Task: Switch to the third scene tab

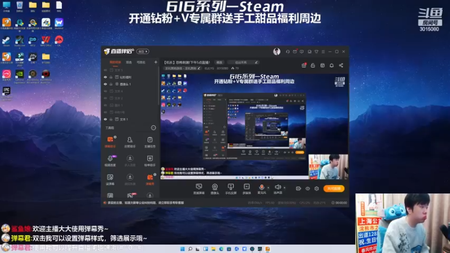Action: coord(141,62)
